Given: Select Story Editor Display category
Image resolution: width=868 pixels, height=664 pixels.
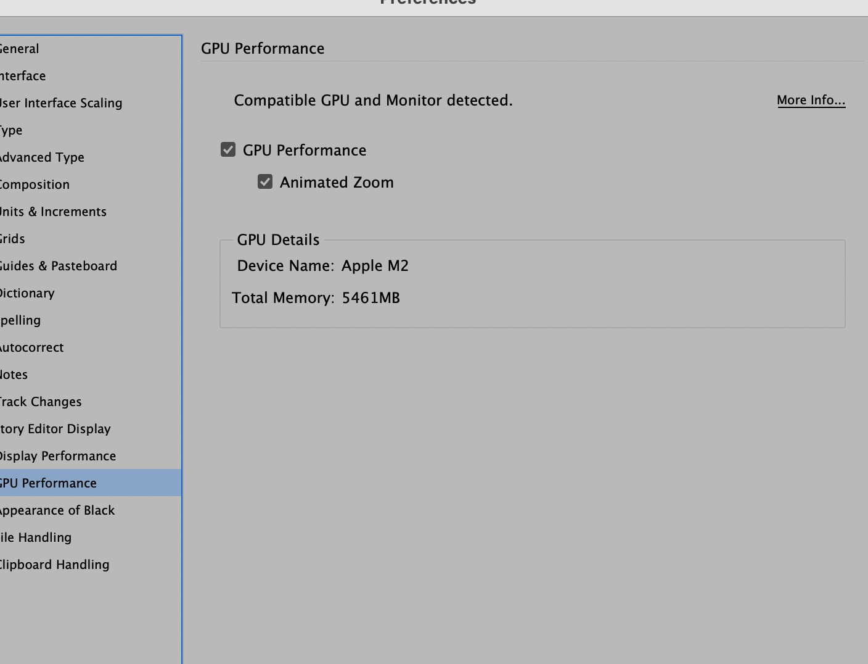Looking at the screenshot, I should [x=55, y=429].
